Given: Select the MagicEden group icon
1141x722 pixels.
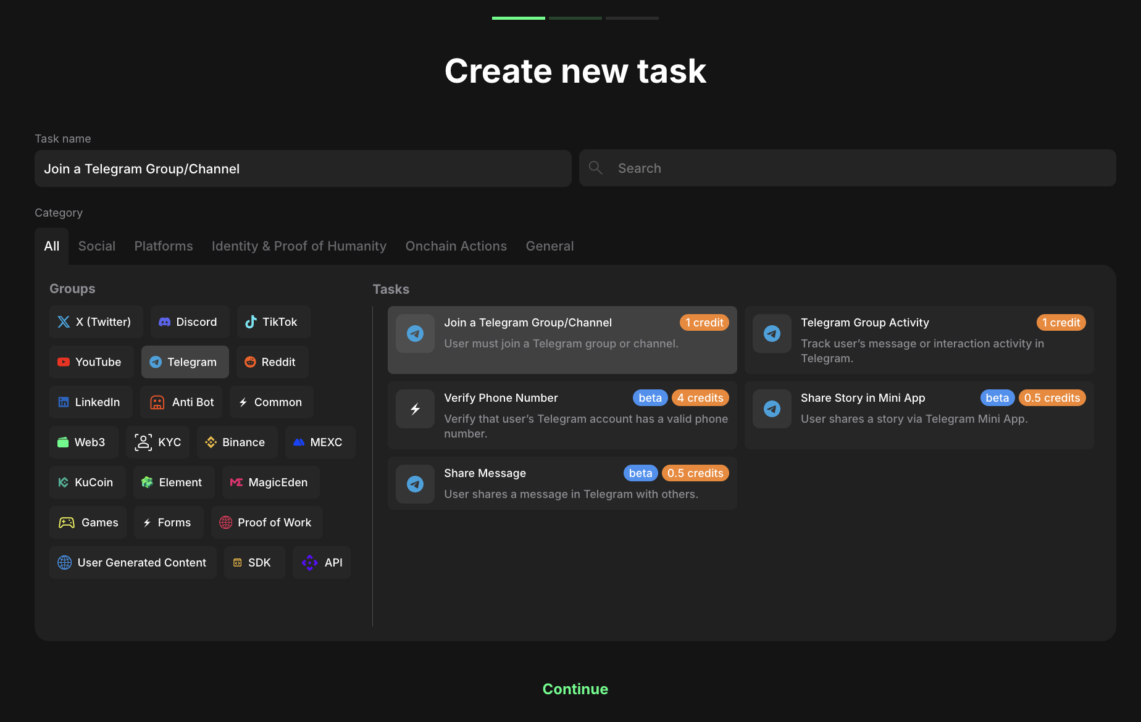Looking at the screenshot, I should (x=236, y=483).
